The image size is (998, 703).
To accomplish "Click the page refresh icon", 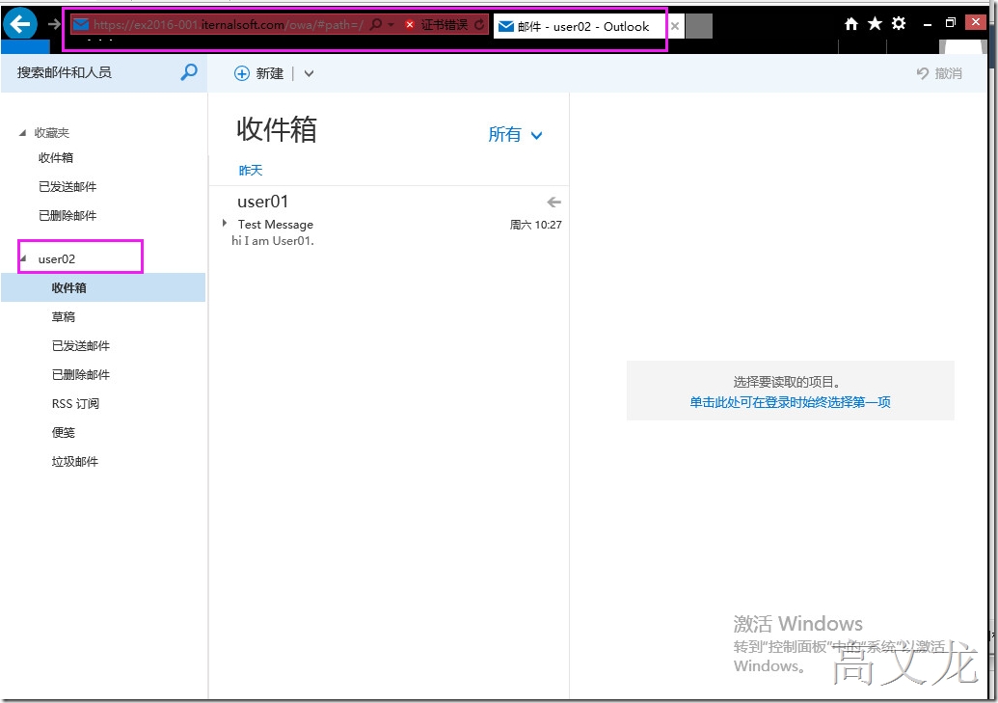I will [479, 25].
